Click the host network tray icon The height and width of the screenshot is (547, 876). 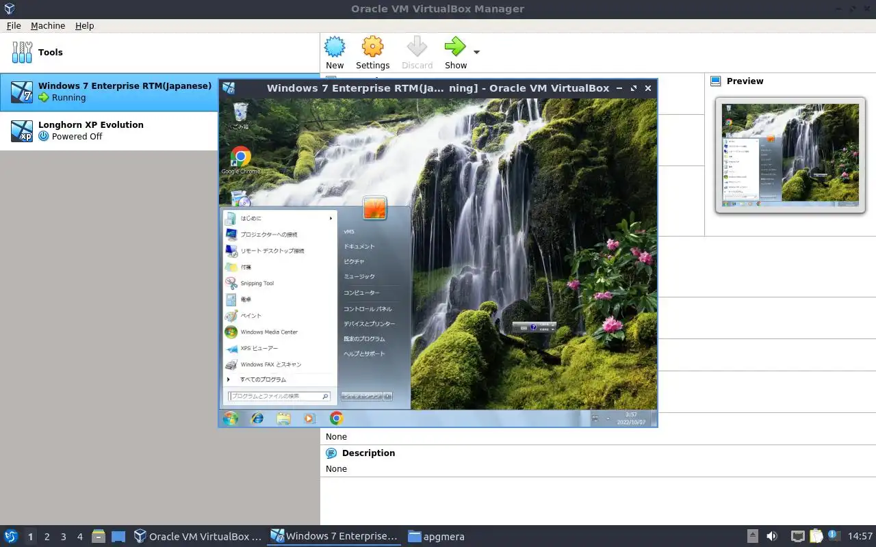pos(797,536)
